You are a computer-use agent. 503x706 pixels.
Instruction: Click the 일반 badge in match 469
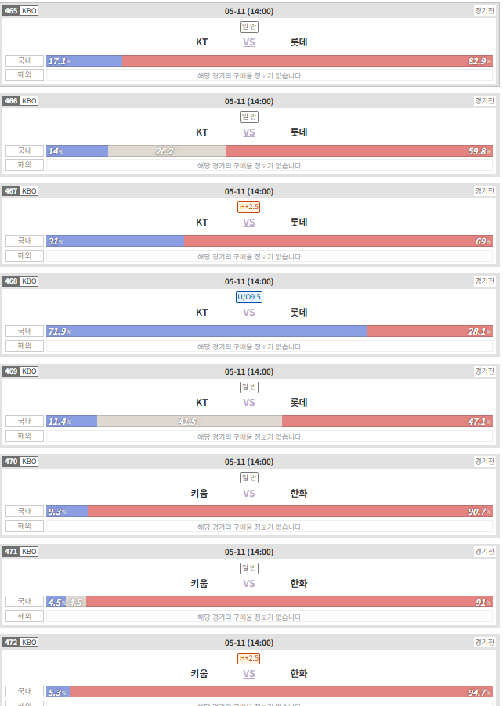click(x=249, y=387)
